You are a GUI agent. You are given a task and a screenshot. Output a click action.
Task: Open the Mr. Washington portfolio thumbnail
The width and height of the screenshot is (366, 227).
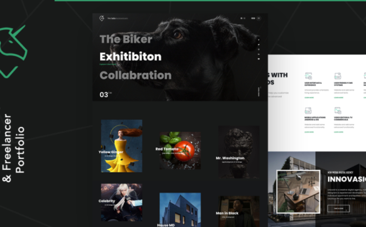click(239, 152)
